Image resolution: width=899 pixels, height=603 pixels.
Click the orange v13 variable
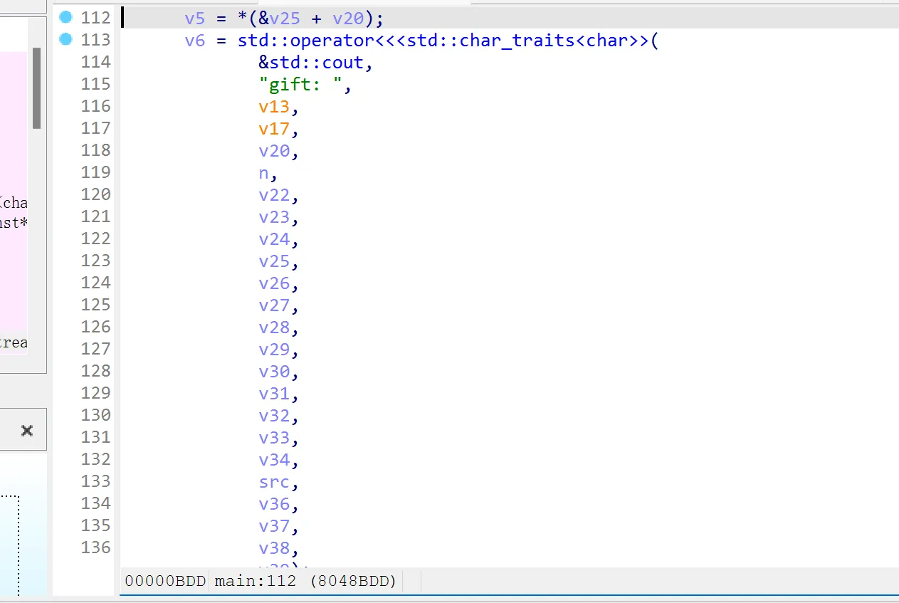point(274,107)
